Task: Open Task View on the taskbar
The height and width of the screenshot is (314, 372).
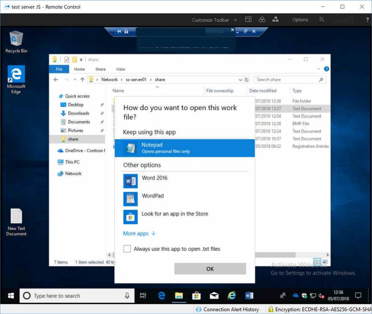Action: tap(143, 296)
